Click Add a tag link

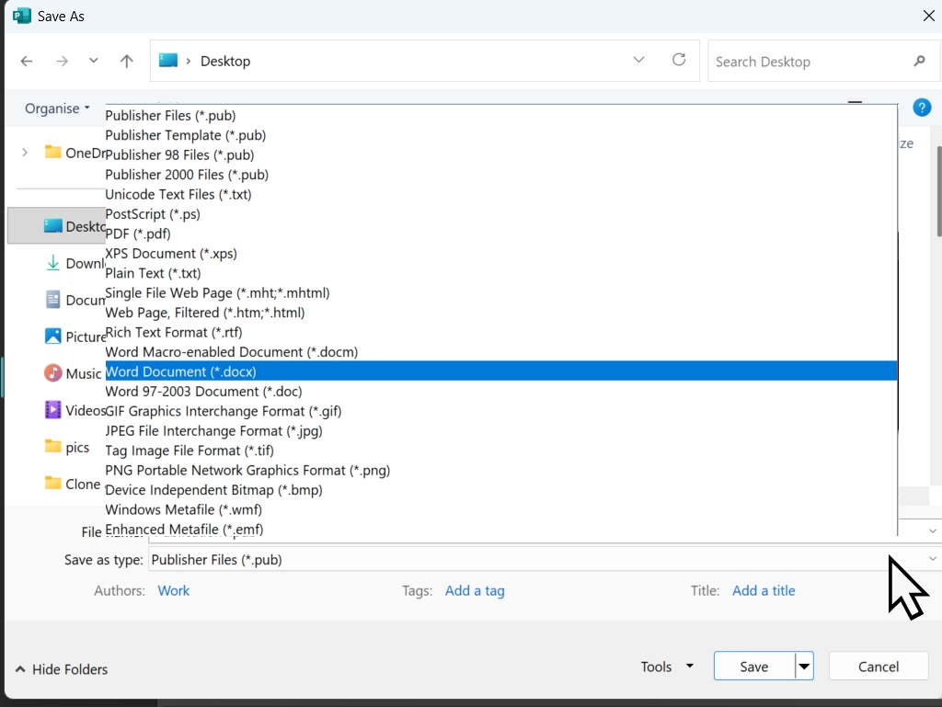475,590
